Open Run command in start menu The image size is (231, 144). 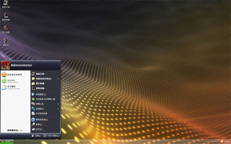click(x=45, y=129)
